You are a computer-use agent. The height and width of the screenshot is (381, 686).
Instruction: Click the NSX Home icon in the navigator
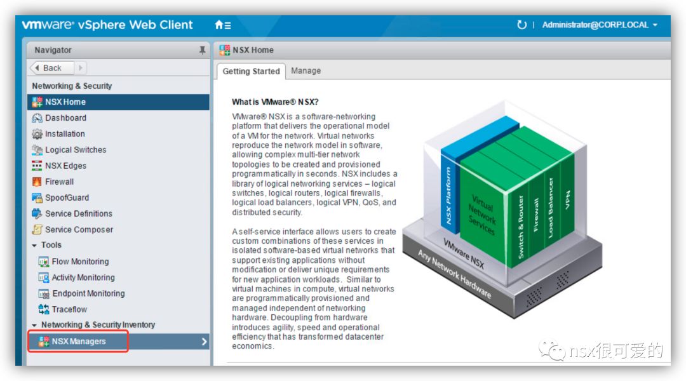37,102
